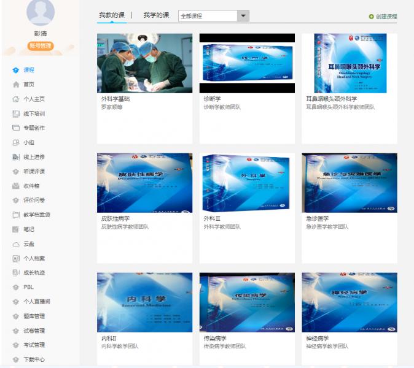Open 教学档案袋 folder icon

click(16, 215)
